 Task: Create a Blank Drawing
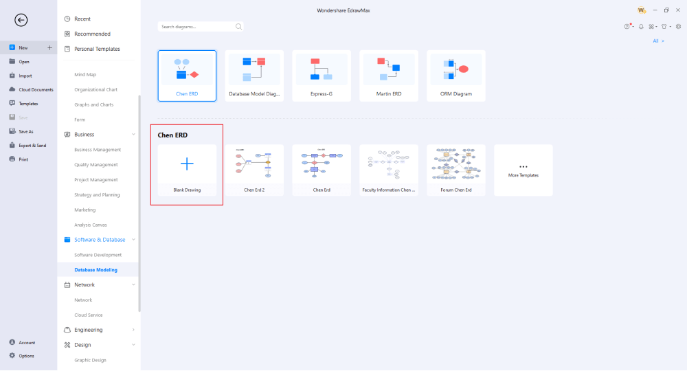tap(187, 170)
